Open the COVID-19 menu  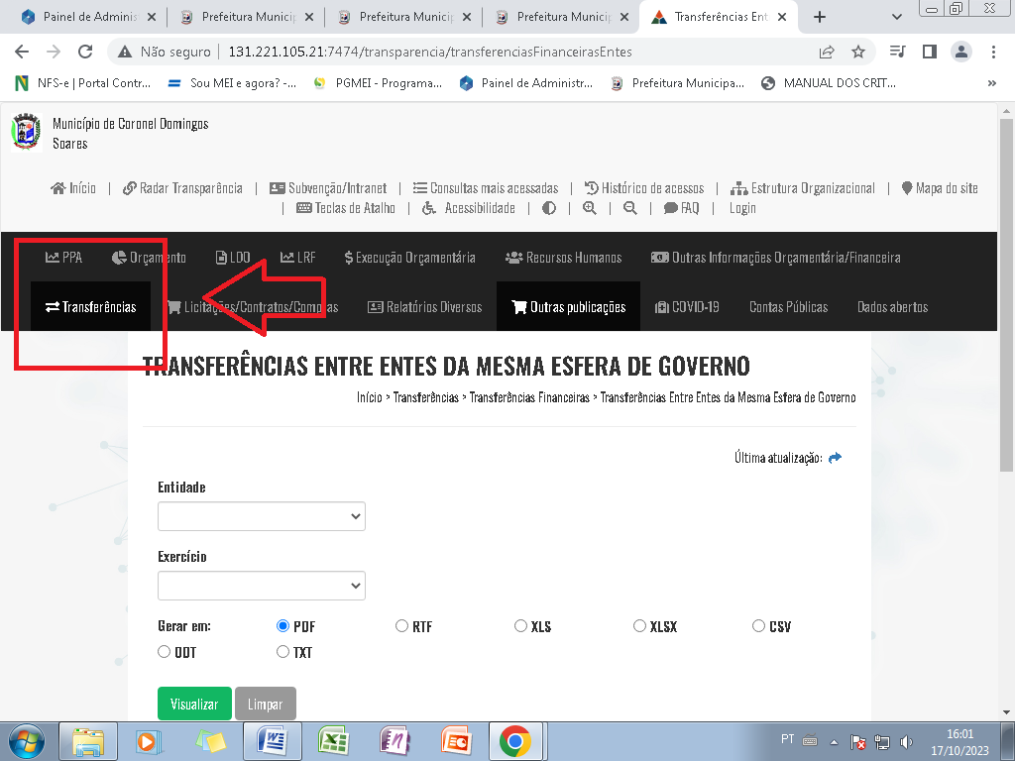coord(687,307)
